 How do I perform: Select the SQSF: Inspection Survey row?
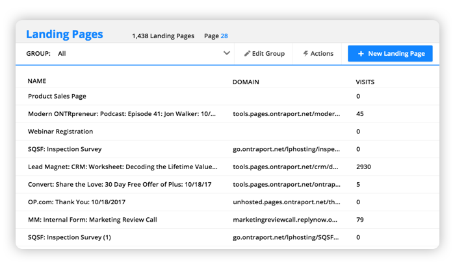pos(227,149)
